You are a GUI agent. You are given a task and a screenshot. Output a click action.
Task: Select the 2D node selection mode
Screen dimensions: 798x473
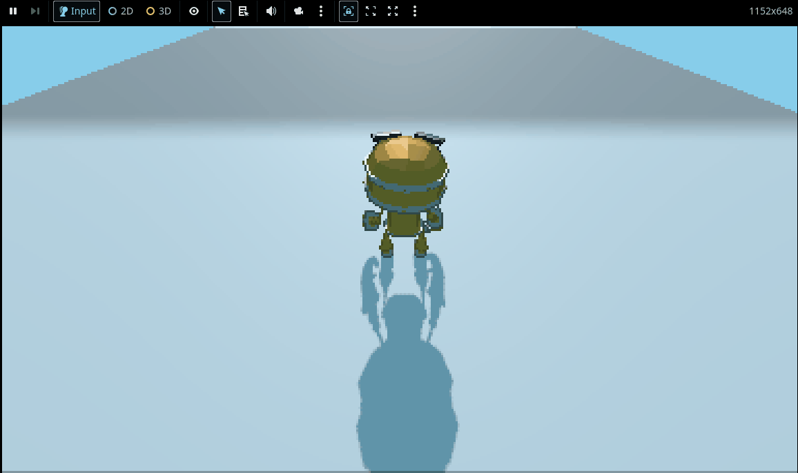pos(121,11)
